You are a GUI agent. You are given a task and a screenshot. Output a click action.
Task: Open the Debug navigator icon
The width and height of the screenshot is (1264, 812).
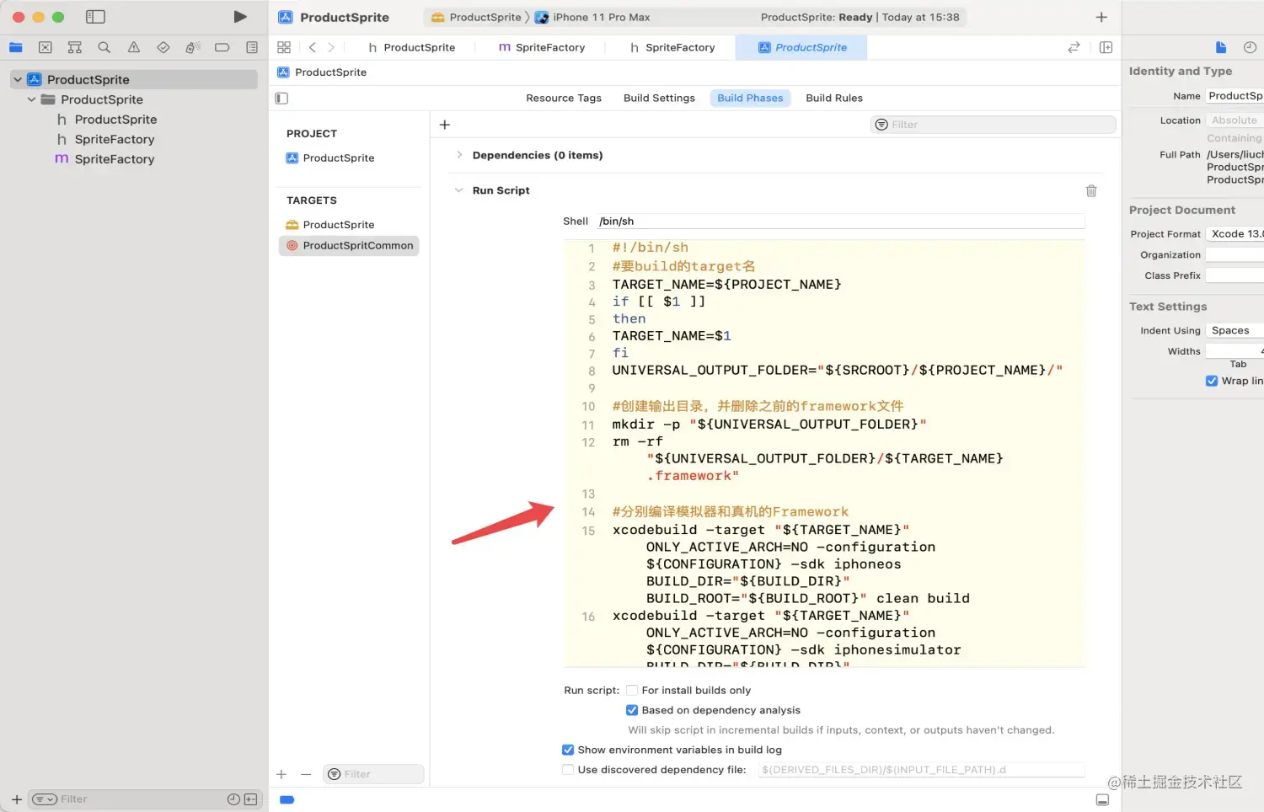click(x=193, y=47)
